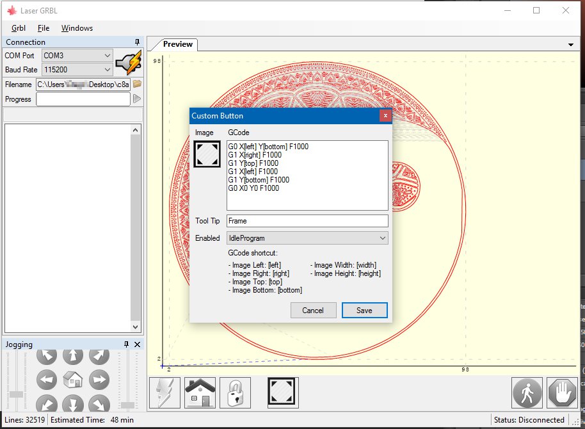This screenshot has height=429, width=585.
Task: Click Save in Custom Button dialog
Action: tap(364, 311)
